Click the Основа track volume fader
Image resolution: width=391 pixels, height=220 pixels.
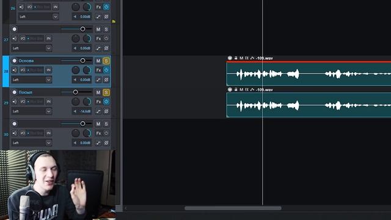83,61
